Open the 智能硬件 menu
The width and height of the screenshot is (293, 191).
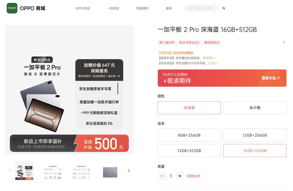click(x=142, y=8)
